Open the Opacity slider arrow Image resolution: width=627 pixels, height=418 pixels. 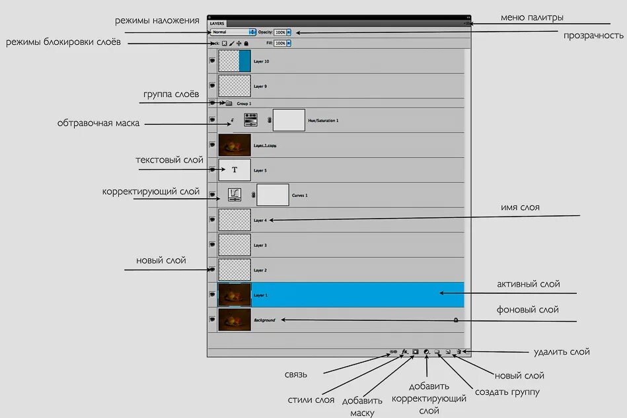tap(289, 32)
